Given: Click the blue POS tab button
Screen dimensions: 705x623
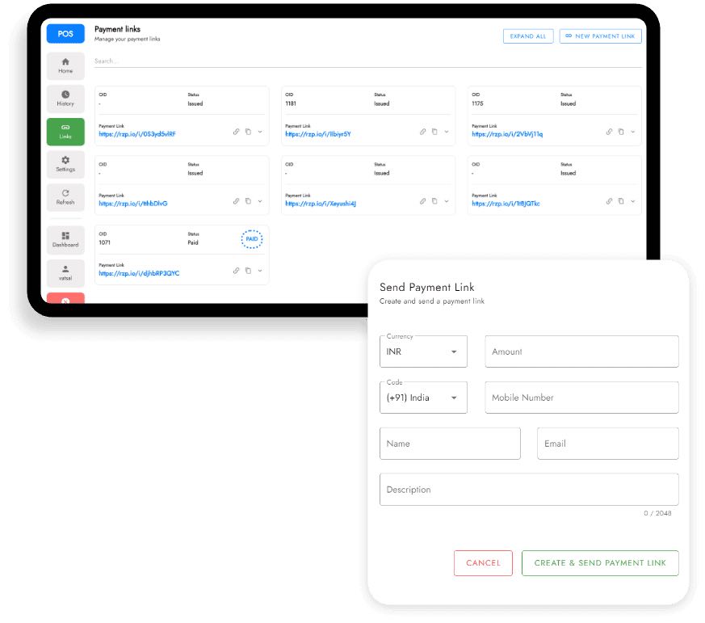Looking at the screenshot, I should click(65, 34).
